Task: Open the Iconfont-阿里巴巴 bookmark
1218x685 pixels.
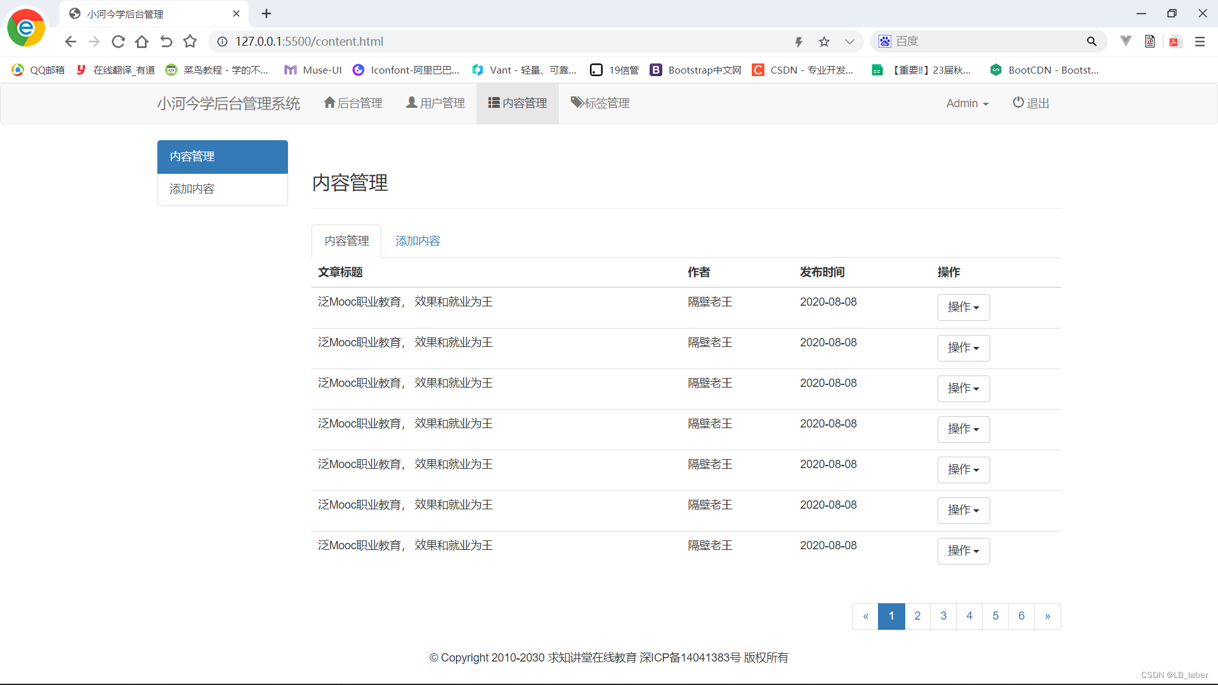Action: click(x=406, y=70)
